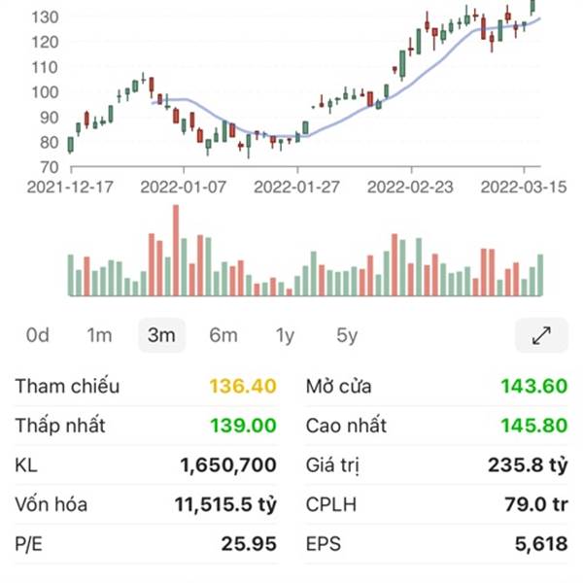Viewport: 583px width, 583px height.
Task: Click the 2022-03-15 date axis label
Action: pos(524,187)
